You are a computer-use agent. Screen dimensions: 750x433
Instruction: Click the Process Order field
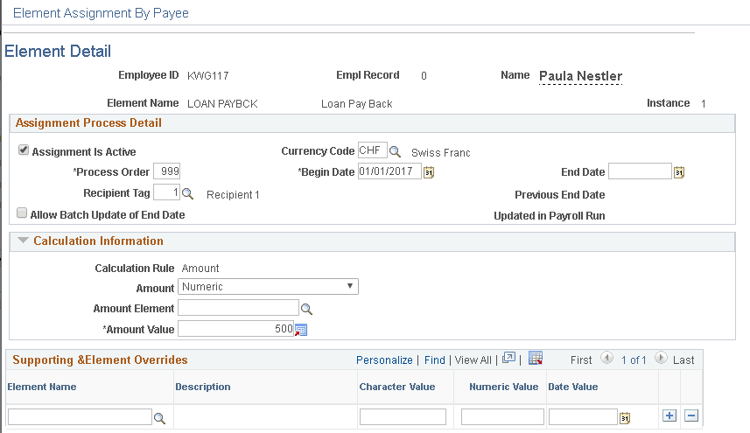click(x=166, y=171)
